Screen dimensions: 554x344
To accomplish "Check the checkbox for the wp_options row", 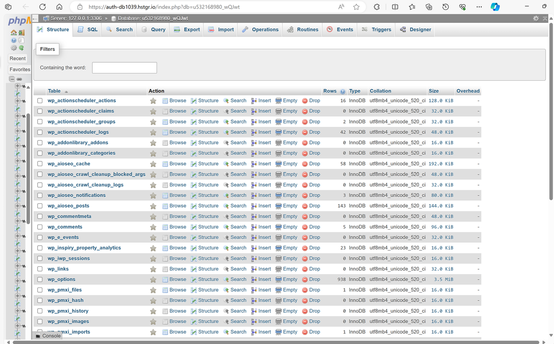I will click(39, 279).
